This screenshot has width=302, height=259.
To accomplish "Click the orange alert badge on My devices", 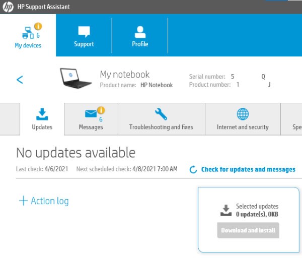I will click(x=38, y=26).
